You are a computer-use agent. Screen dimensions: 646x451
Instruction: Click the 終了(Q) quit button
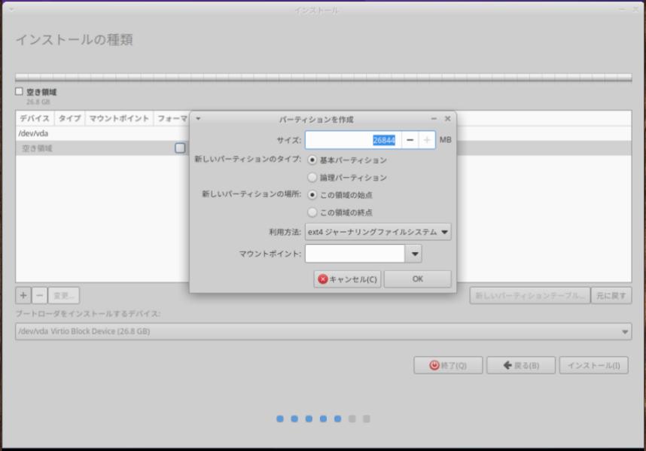(x=448, y=365)
